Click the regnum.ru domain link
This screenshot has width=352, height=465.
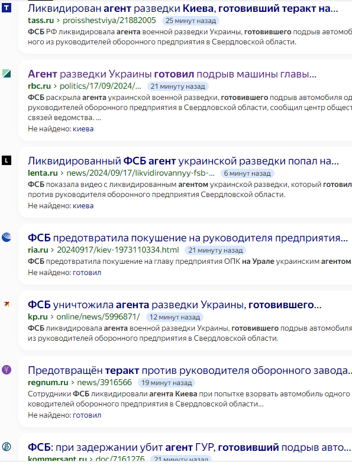pos(48,383)
